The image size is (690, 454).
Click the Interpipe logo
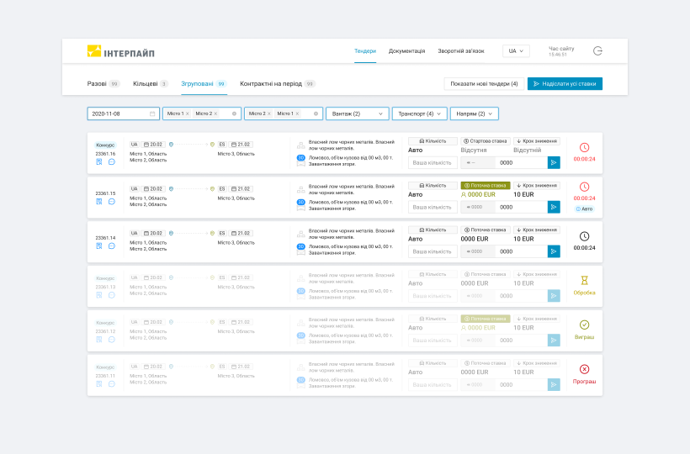tap(121, 50)
